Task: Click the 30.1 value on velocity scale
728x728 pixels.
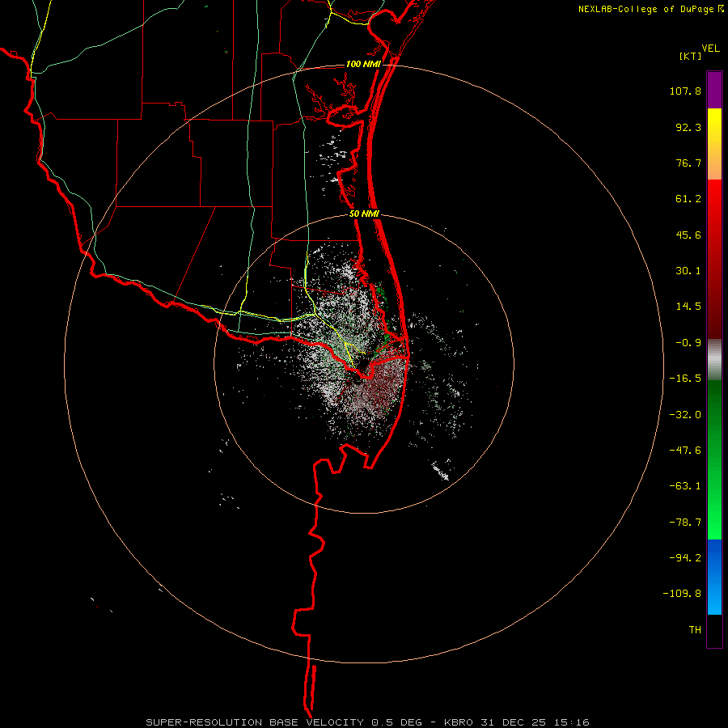Action: [688, 271]
